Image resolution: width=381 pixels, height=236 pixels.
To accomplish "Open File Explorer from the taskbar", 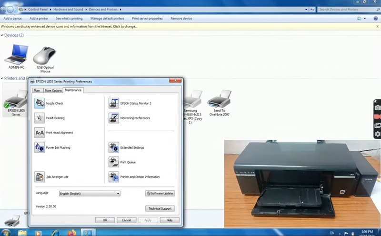I will click(x=22, y=233).
